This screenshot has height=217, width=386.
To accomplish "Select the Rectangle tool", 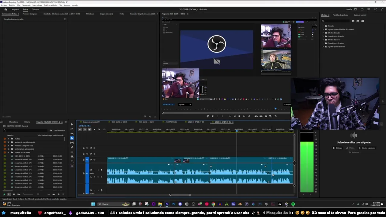I will 72,152.
